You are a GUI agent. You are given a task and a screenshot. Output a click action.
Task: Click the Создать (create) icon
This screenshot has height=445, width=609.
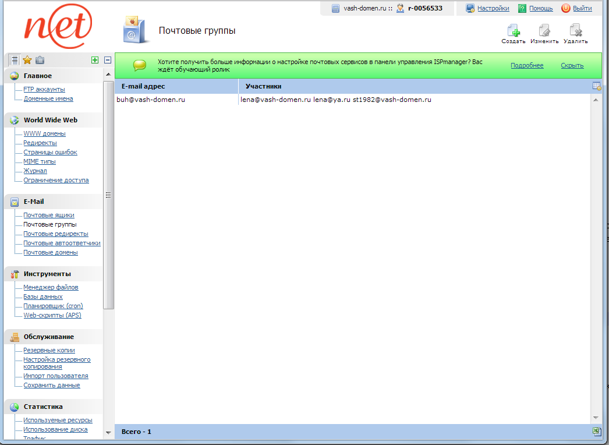513,31
